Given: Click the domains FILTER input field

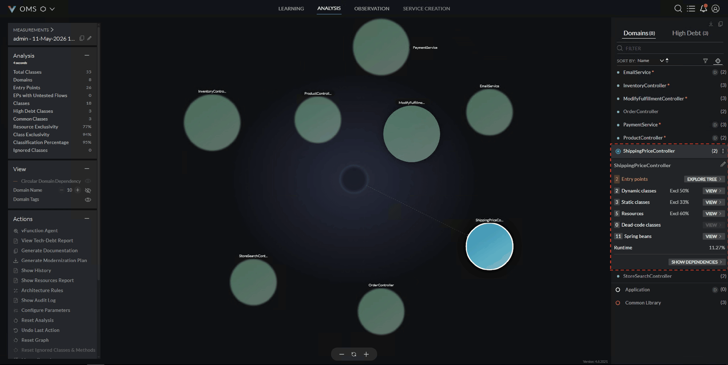Looking at the screenshot, I should click(670, 48).
